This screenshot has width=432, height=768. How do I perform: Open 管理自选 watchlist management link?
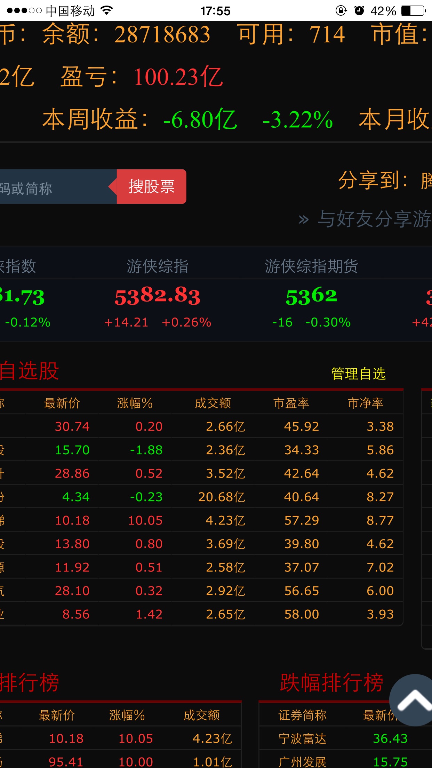click(x=358, y=374)
